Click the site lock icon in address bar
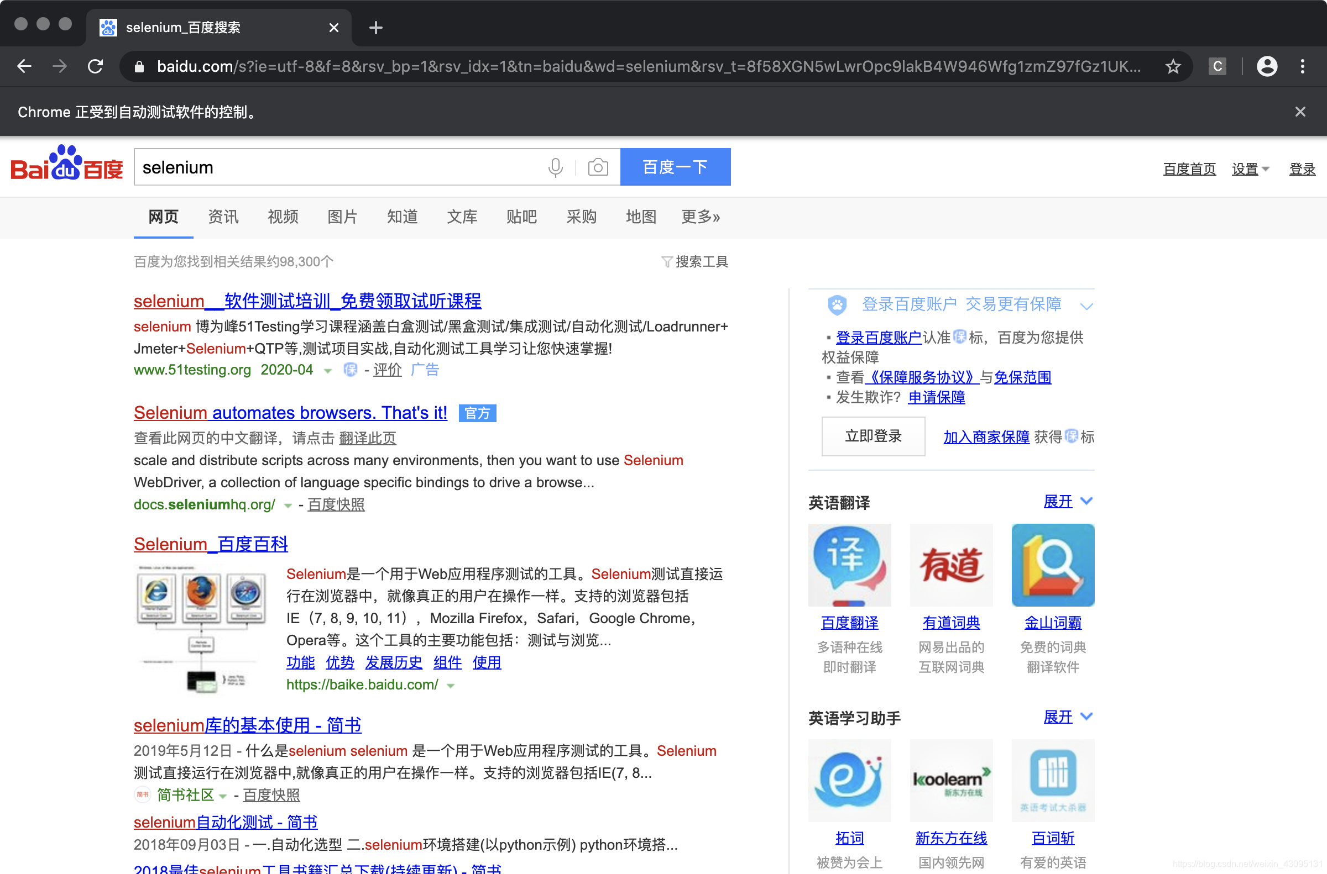This screenshot has height=874, width=1327. pyautogui.click(x=139, y=66)
